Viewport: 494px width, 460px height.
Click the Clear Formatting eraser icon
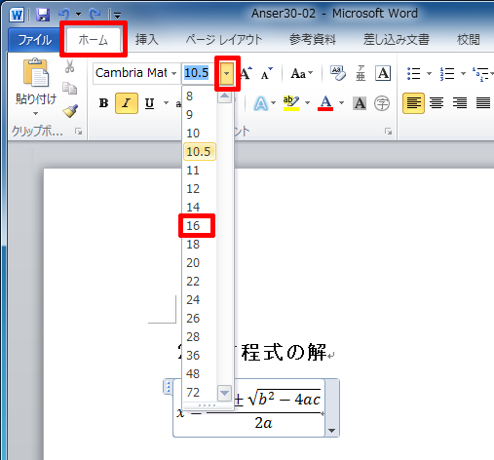pos(338,73)
